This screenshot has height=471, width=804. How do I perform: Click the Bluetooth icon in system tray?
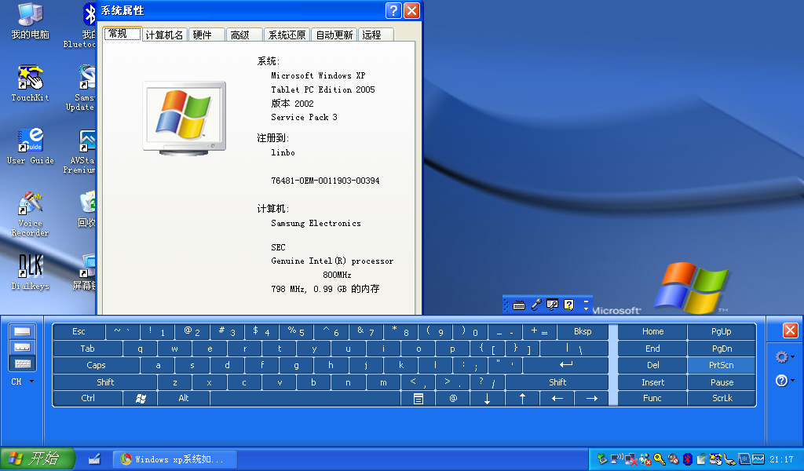click(687, 461)
